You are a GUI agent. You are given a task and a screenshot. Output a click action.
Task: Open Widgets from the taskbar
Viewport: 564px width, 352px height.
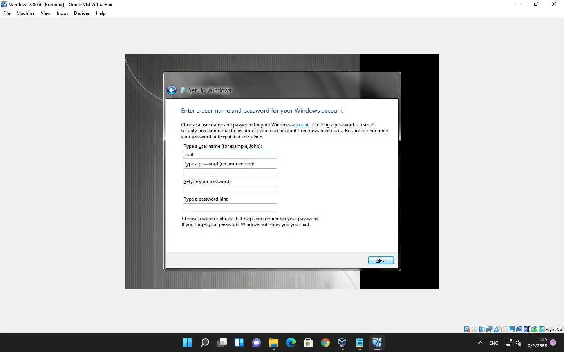point(239,343)
